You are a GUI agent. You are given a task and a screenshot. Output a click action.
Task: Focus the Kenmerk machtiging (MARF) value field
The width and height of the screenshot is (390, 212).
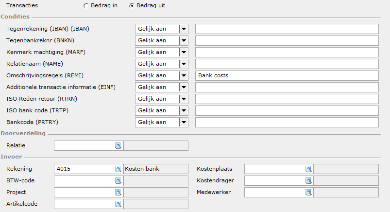(287, 53)
